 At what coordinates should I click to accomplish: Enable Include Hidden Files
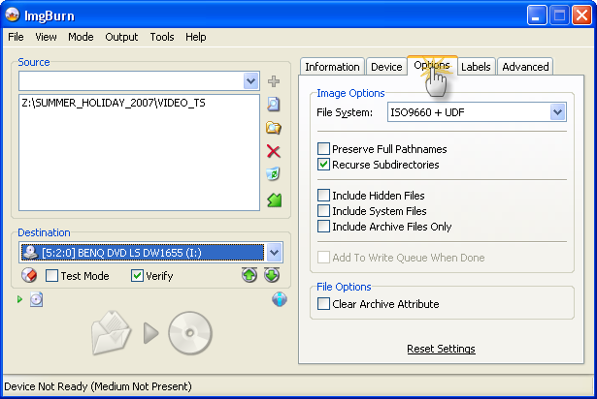click(x=323, y=196)
